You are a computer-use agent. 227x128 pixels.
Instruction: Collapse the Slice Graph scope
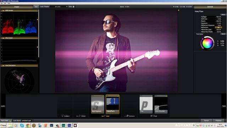pos(3,38)
